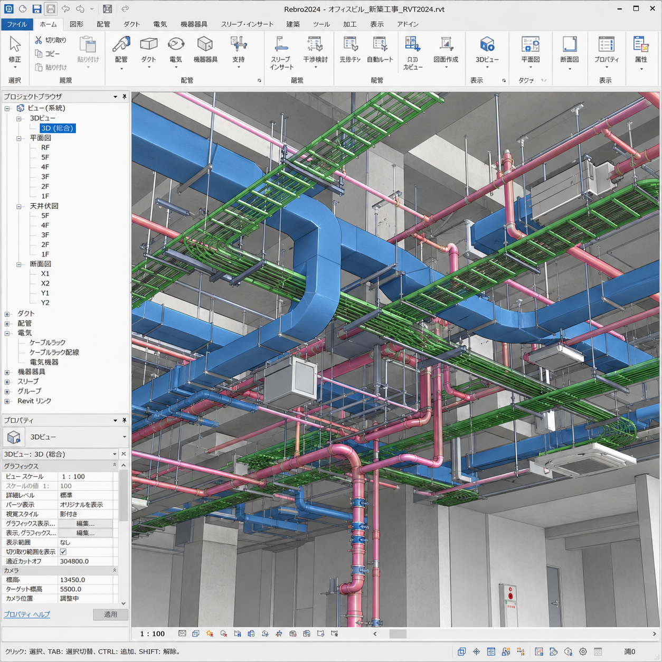Switch to the 図形 ribbon tab
Viewport: 662px width, 662px height.
tap(77, 24)
